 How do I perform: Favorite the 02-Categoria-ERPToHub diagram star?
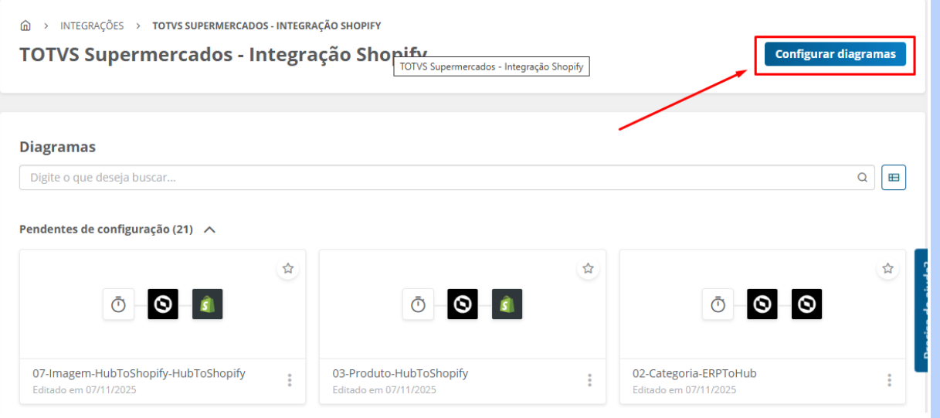coord(887,269)
